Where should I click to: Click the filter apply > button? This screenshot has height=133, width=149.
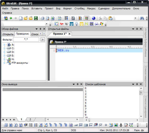(43, 40)
